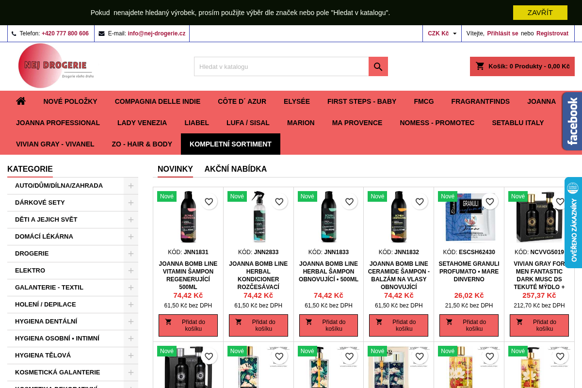The image size is (582, 388).
Task: Click the ZAVŘÍT button on banner
Action: (540, 13)
